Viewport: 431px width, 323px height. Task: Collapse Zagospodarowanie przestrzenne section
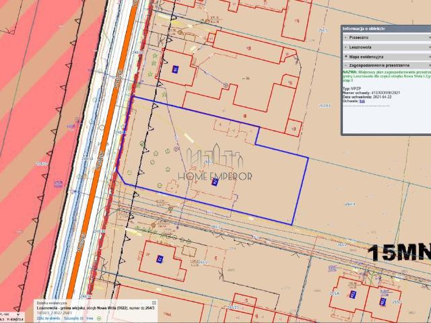[x=346, y=67]
